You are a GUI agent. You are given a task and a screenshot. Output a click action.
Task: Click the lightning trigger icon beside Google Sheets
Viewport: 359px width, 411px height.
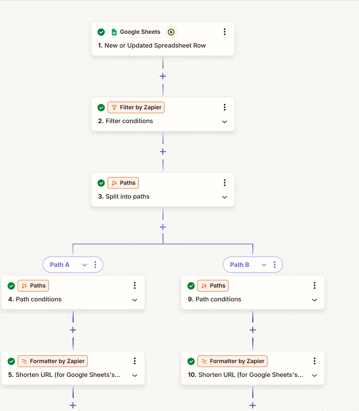(x=171, y=32)
